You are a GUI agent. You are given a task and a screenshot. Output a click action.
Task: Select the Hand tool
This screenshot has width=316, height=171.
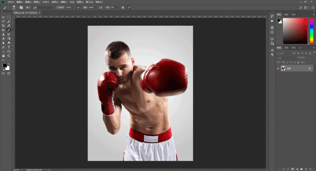coord(3,56)
